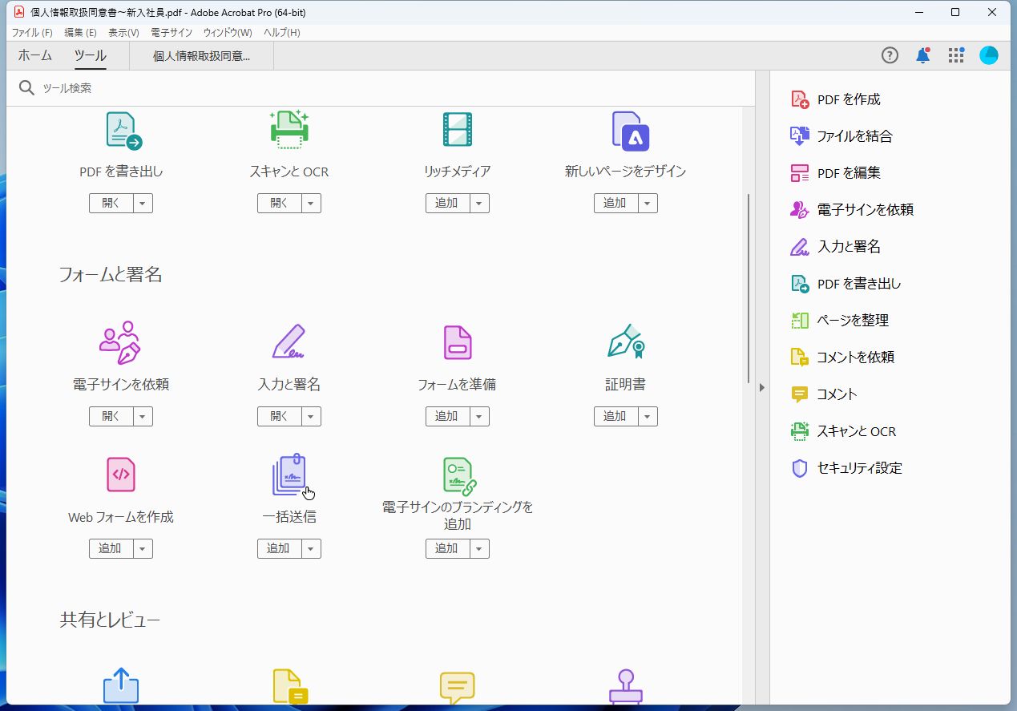This screenshot has height=711, width=1017.
Task: Select the リッチメディア tool icon
Action: click(x=457, y=130)
